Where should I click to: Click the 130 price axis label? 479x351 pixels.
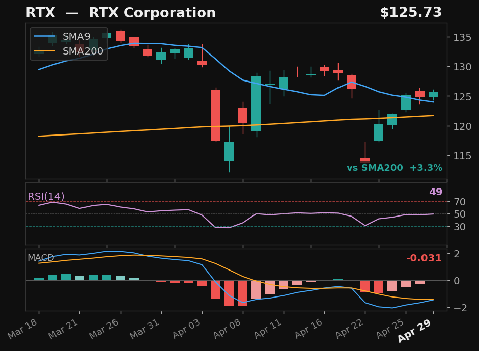tap(462, 67)
